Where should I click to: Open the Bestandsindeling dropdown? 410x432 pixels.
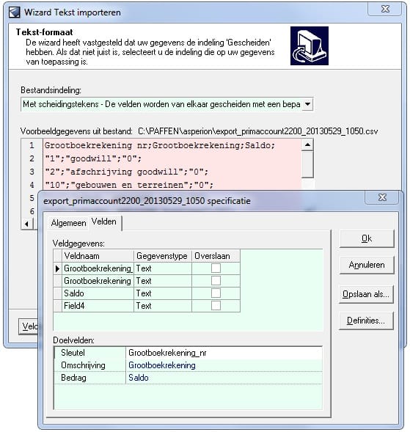(307, 104)
